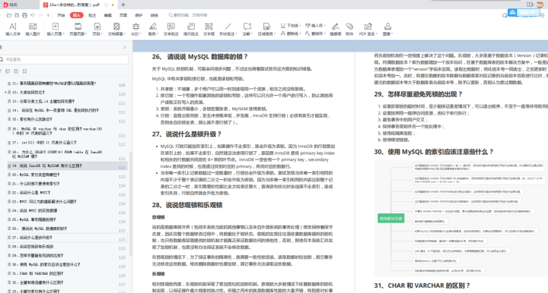Close the bookmark side panel

(x=125, y=47)
